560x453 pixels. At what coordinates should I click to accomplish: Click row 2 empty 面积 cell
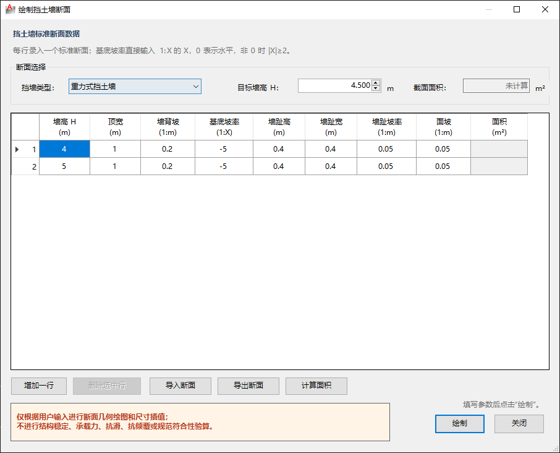coord(499,166)
